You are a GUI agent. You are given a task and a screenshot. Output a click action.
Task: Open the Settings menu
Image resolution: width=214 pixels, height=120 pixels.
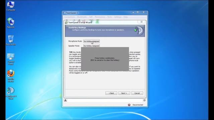coord(118,17)
